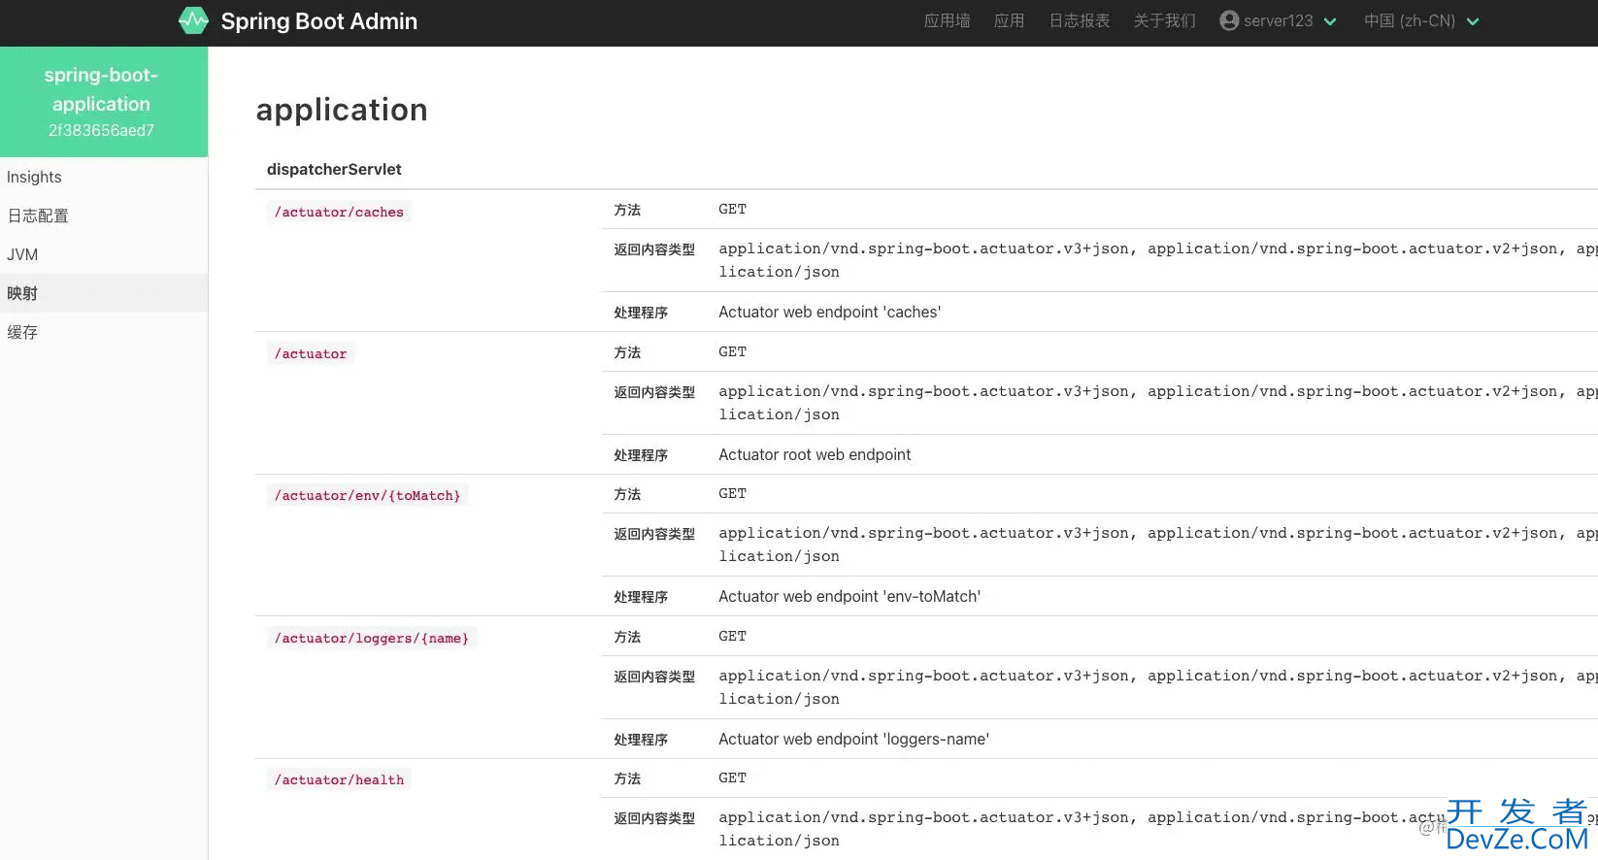Expand the server123 user dropdown chevron
This screenshot has height=860, width=1598.
(x=1330, y=21)
